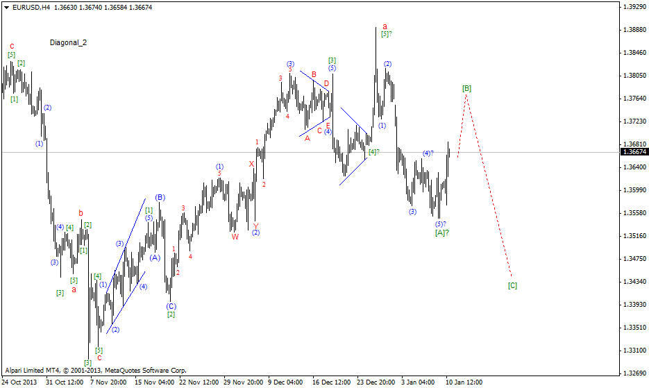Click the 10 Jan 12:00 date label
The width and height of the screenshot is (649, 388).
pyautogui.click(x=464, y=382)
